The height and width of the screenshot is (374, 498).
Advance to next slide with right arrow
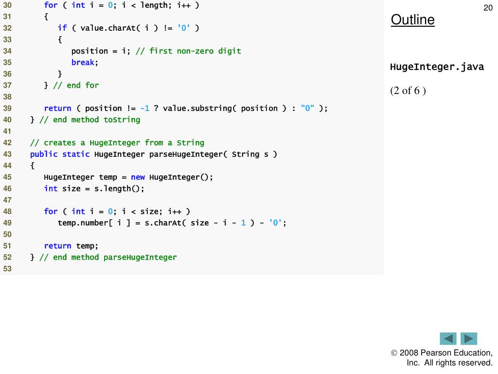point(469,338)
